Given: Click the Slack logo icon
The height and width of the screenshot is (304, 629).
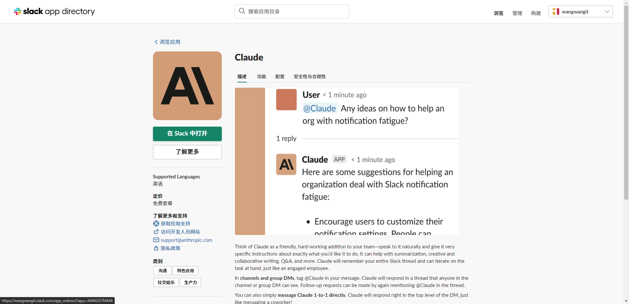Looking at the screenshot, I should [x=18, y=11].
